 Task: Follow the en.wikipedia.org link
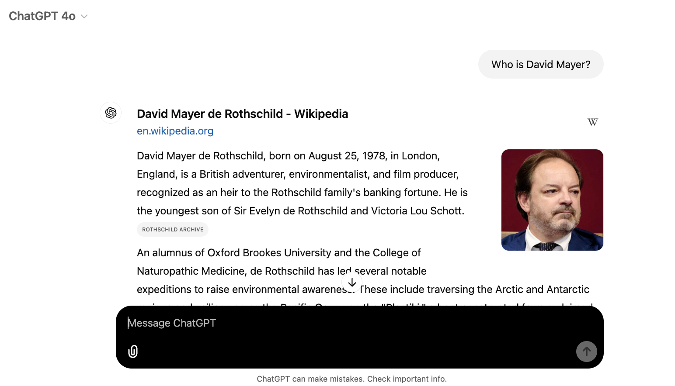175,131
